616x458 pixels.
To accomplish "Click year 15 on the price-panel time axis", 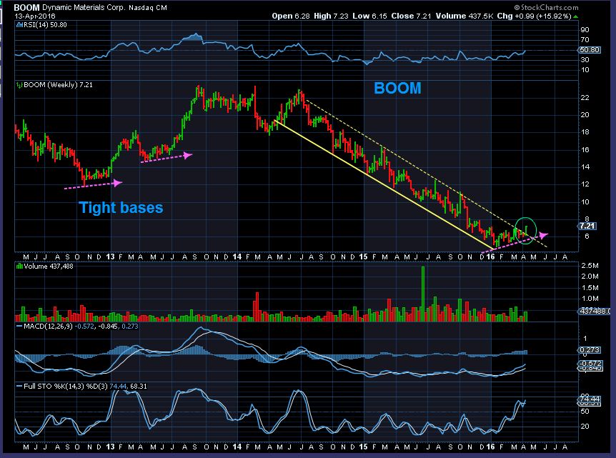I will click(364, 257).
